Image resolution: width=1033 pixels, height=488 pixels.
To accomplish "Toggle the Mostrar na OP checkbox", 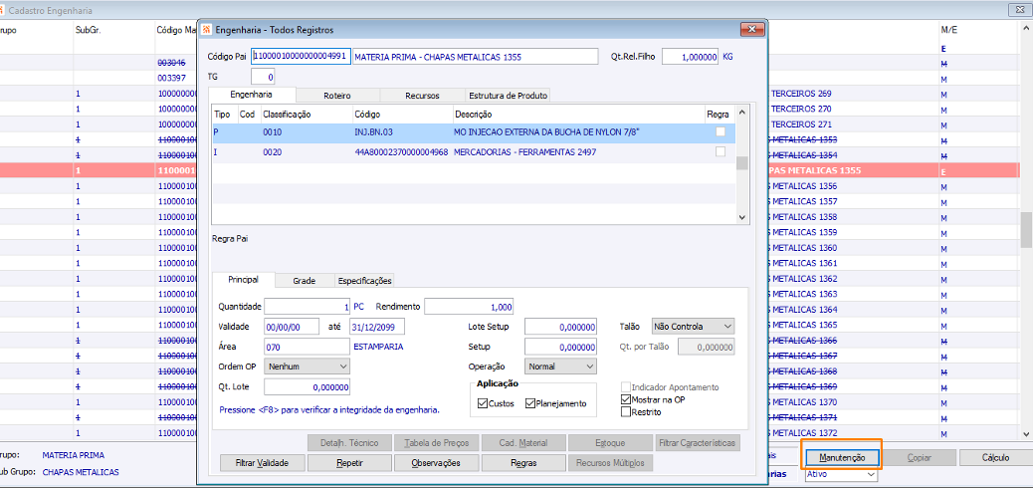I will pos(626,399).
